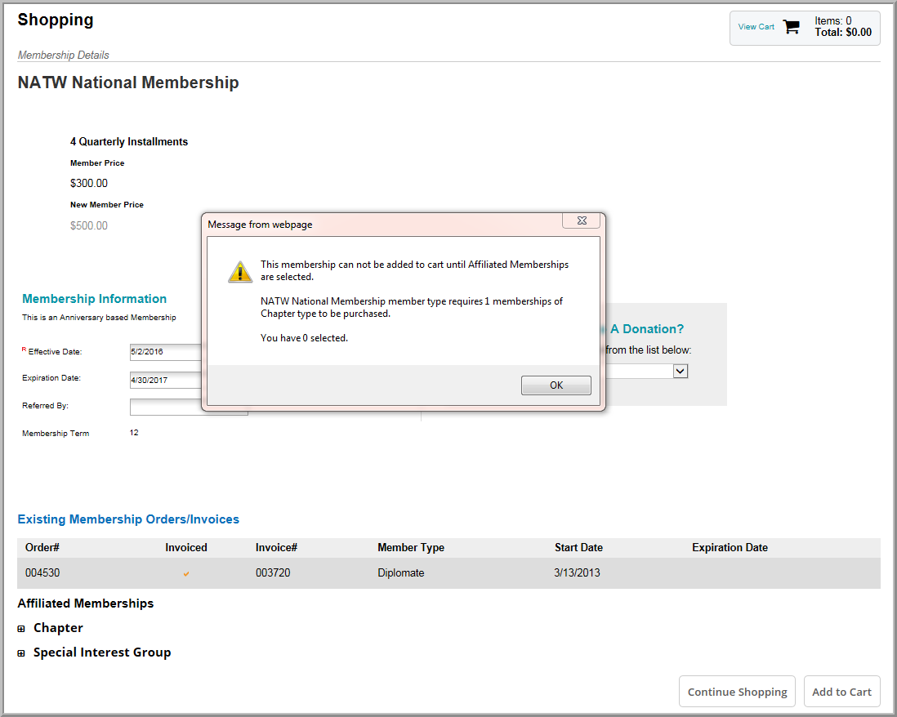Click the Total: $0.00 cart summary
The image size is (897, 717).
pyautogui.click(x=843, y=33)
